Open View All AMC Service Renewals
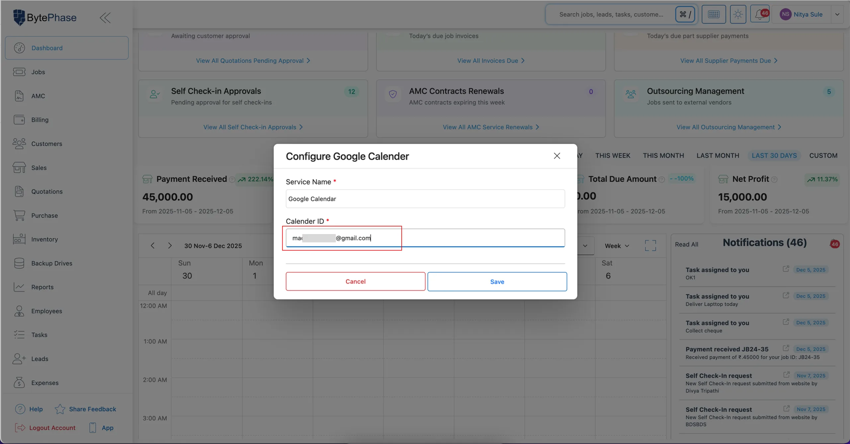This screenshot has width=850, height=444. [x=491, y=127]
